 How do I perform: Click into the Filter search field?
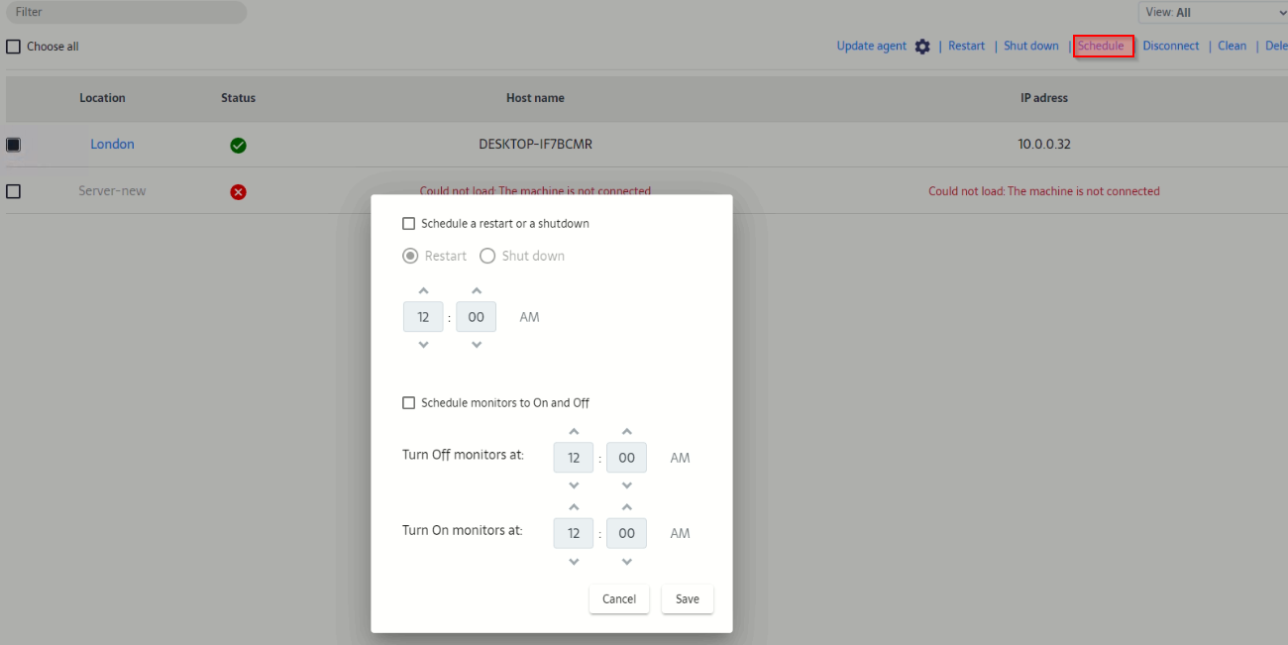(126, 13)
